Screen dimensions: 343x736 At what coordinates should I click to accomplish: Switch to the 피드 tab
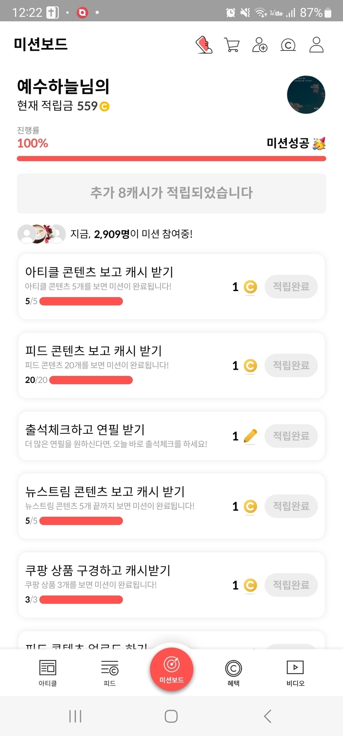(110, 673)
